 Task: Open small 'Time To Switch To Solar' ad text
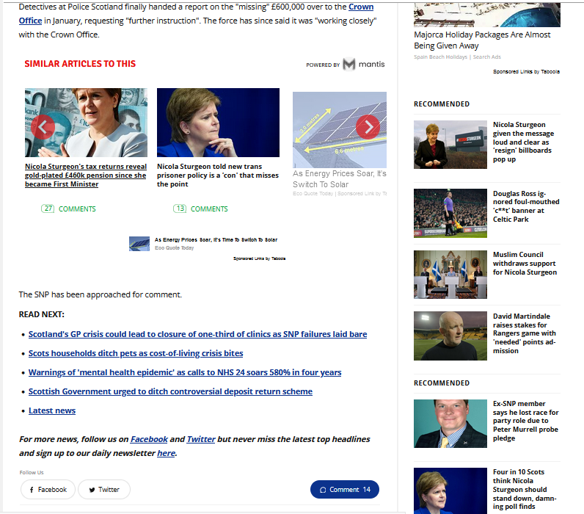tap(216, 239)
